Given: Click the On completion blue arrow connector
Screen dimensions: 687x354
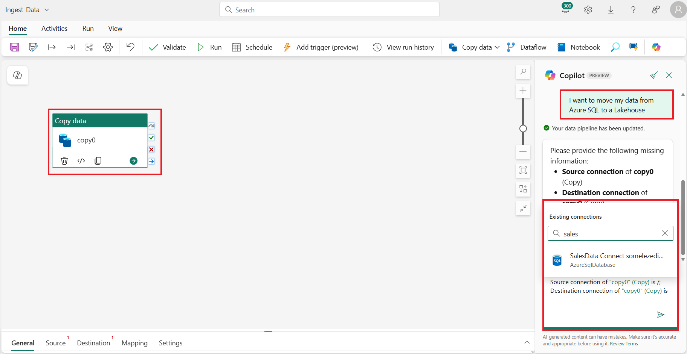Looking at the screenshot, I should (x=151, y=161).
